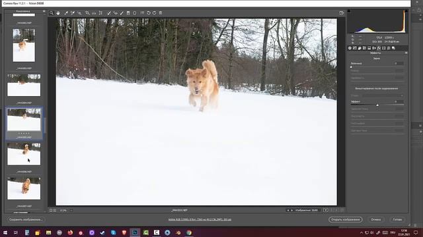The height and width of the screenshot is (237, 423).
Task: Swap before/after settings icon
Action: coord(332,210)
